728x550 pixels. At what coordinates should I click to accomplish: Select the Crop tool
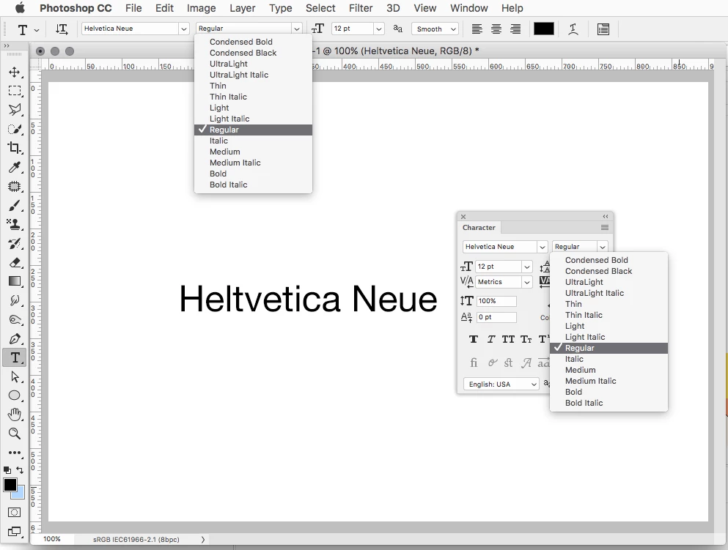click(15, 148)
